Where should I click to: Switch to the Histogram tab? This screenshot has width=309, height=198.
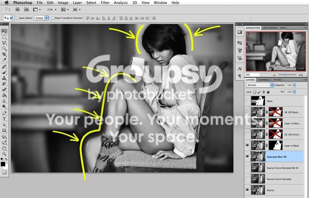(x=270, y=28)
